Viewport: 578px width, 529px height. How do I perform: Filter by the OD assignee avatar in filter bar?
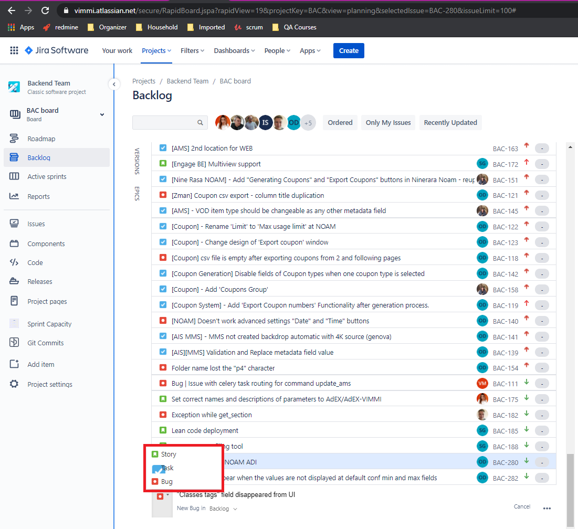294,122
